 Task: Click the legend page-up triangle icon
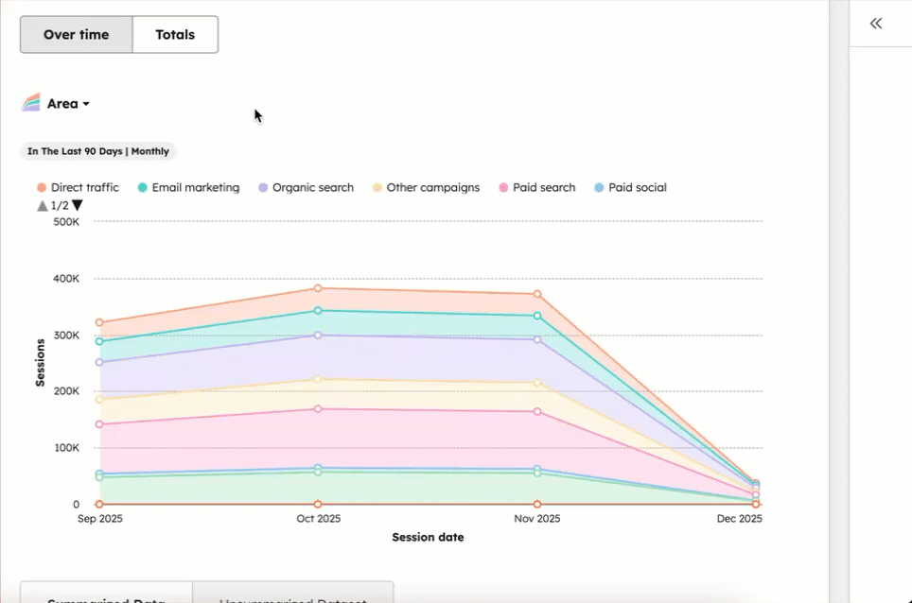click(42, 204)
